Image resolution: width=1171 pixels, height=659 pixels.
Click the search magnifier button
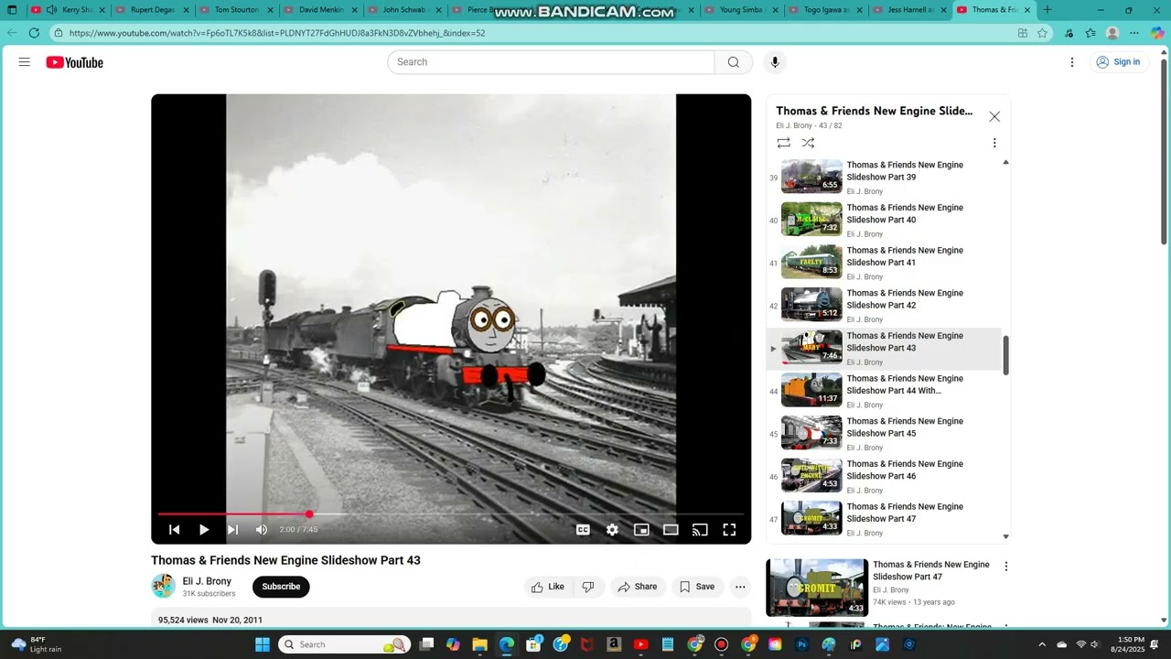pos(734,62)
